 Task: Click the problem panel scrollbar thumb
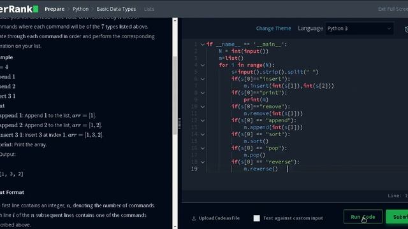click(175, 95)
